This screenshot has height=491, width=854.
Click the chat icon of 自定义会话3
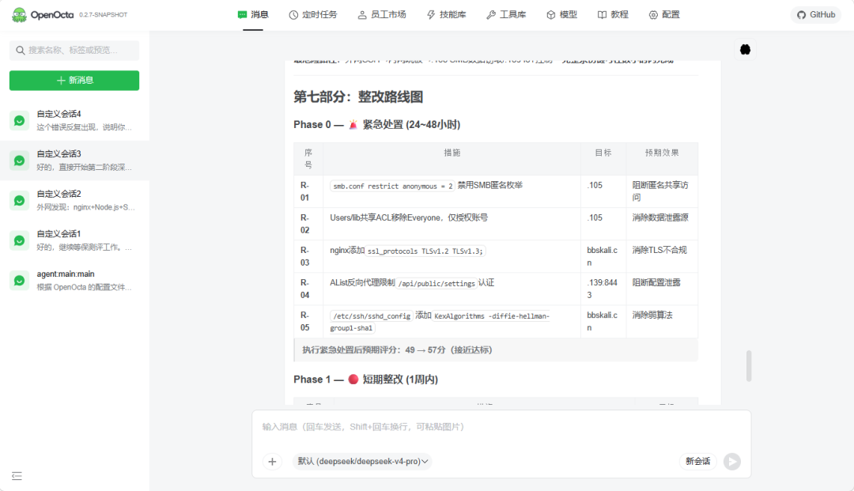pyautogui.click(x=19, y=161)
